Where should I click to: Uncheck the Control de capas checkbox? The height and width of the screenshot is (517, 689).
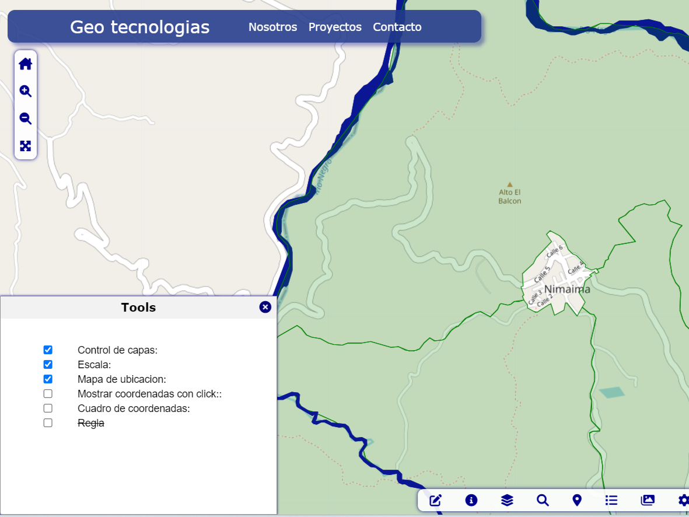(x=48, y=350)
